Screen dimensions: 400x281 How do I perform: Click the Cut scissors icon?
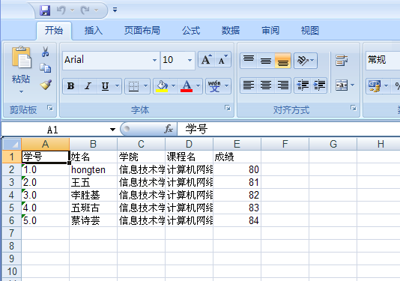click(46, 52)
